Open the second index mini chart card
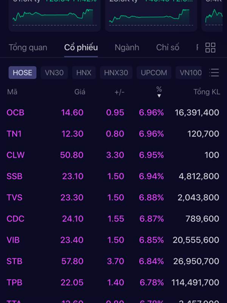Viewport: 227px width, 303px height. pyautogui.click(x=151, y=16)
